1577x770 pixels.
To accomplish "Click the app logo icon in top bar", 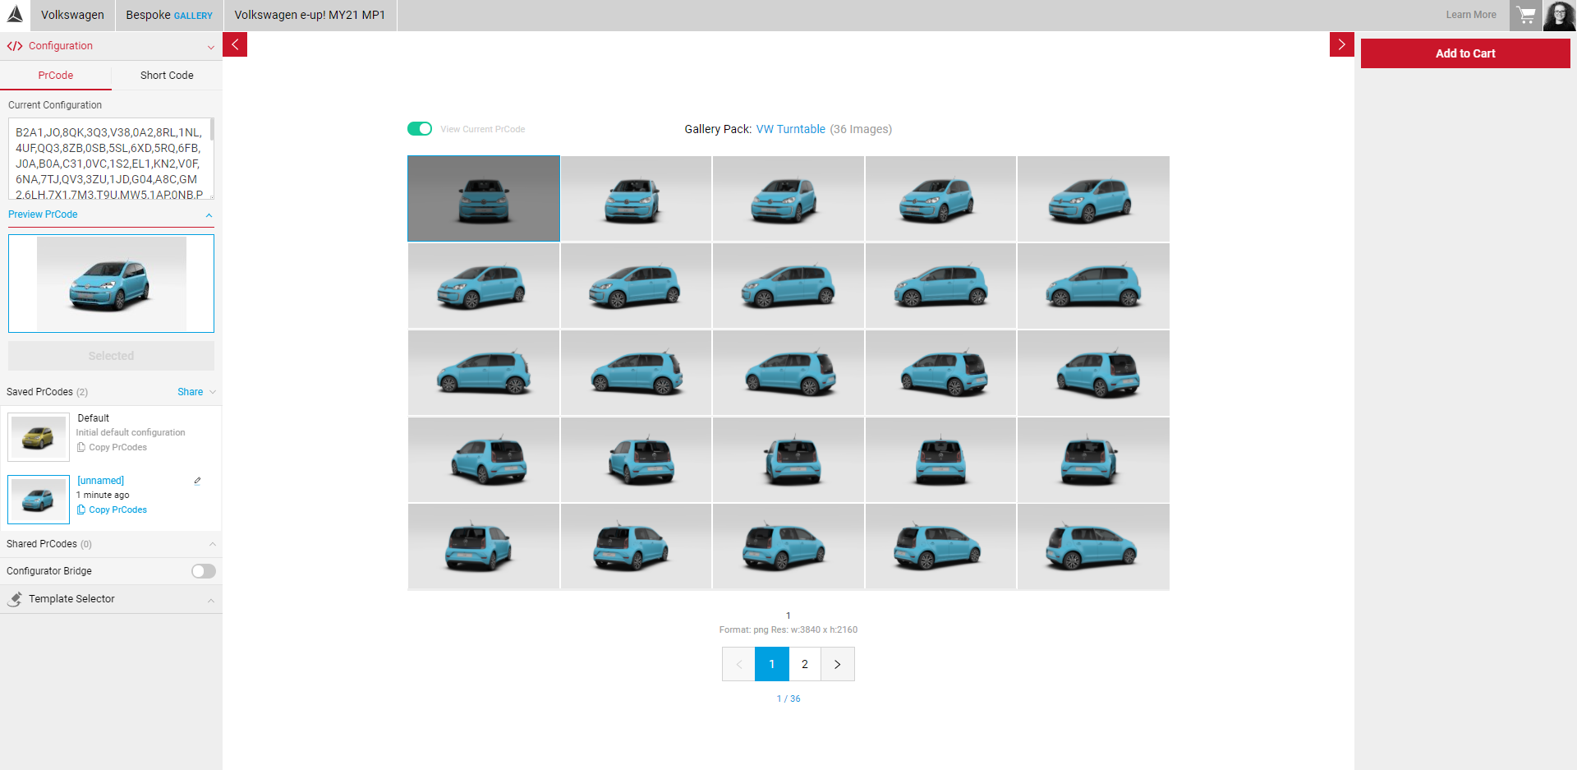I will pyautogui.click(x=15, y=14).
